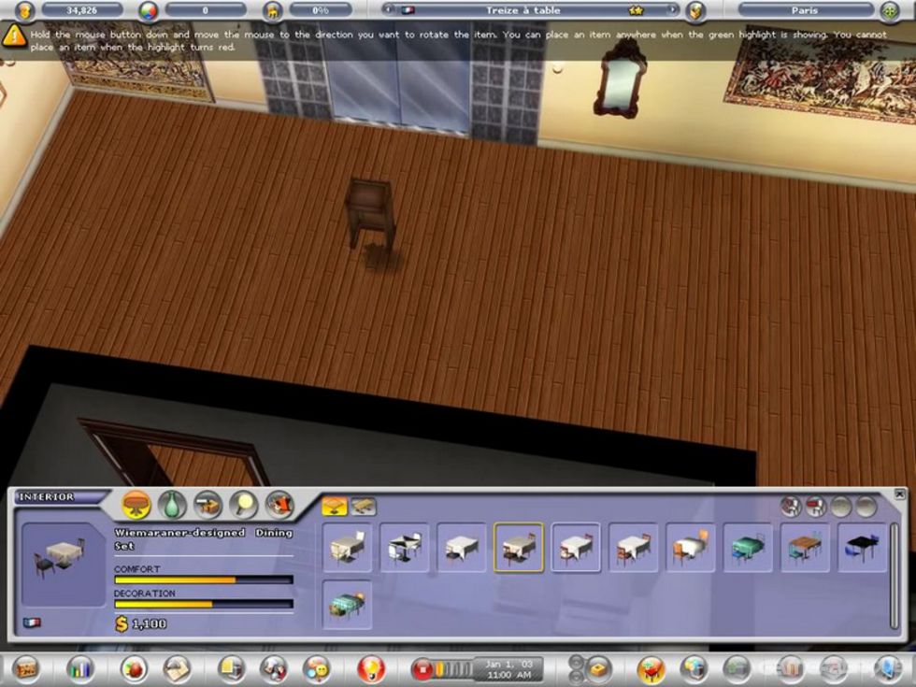Click the colored pie chart icon in top bar

(x=149, y=10)
